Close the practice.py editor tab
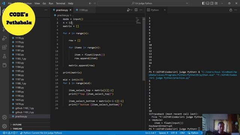The height and width of the screenshot is (135, 240). pos(70,10)
